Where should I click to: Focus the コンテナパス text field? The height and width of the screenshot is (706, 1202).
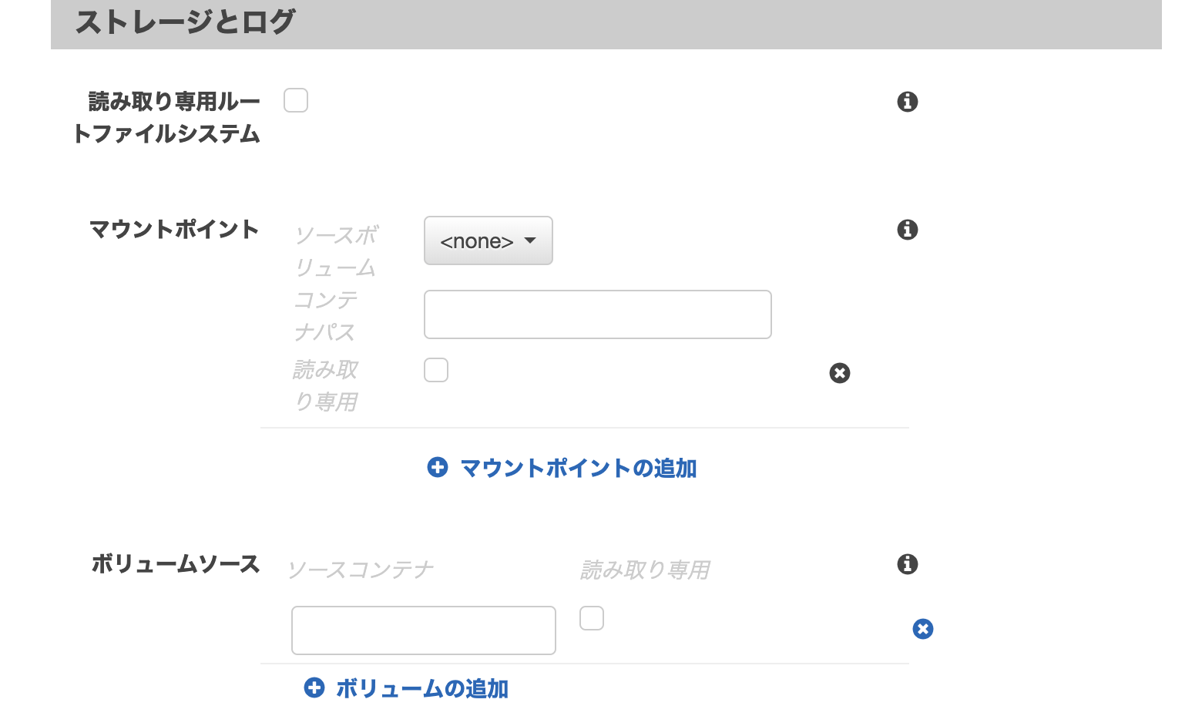point(598,314)
